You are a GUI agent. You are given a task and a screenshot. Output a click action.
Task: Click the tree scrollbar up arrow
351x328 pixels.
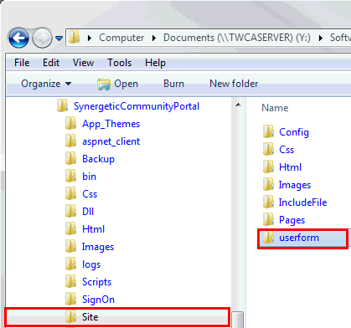(x=238, y=105)
